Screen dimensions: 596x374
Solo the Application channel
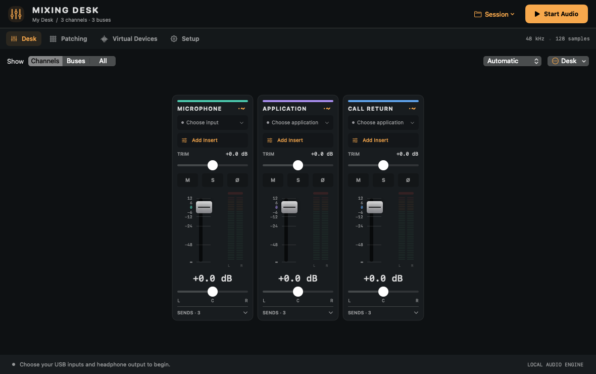(298, 180)
